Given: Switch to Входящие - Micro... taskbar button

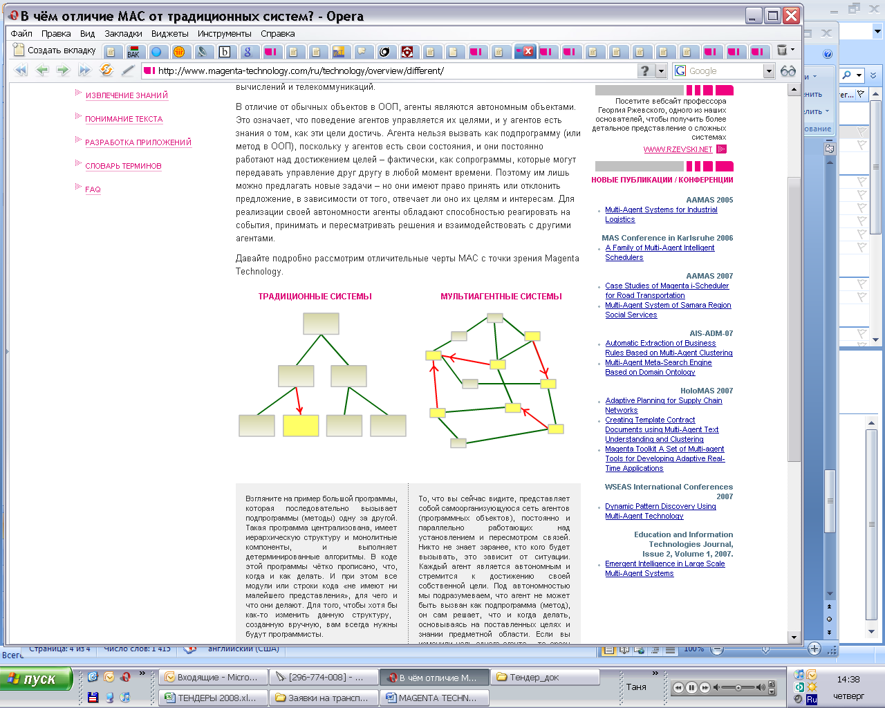Looking at the screenshot, I should (x=213, y=678).
